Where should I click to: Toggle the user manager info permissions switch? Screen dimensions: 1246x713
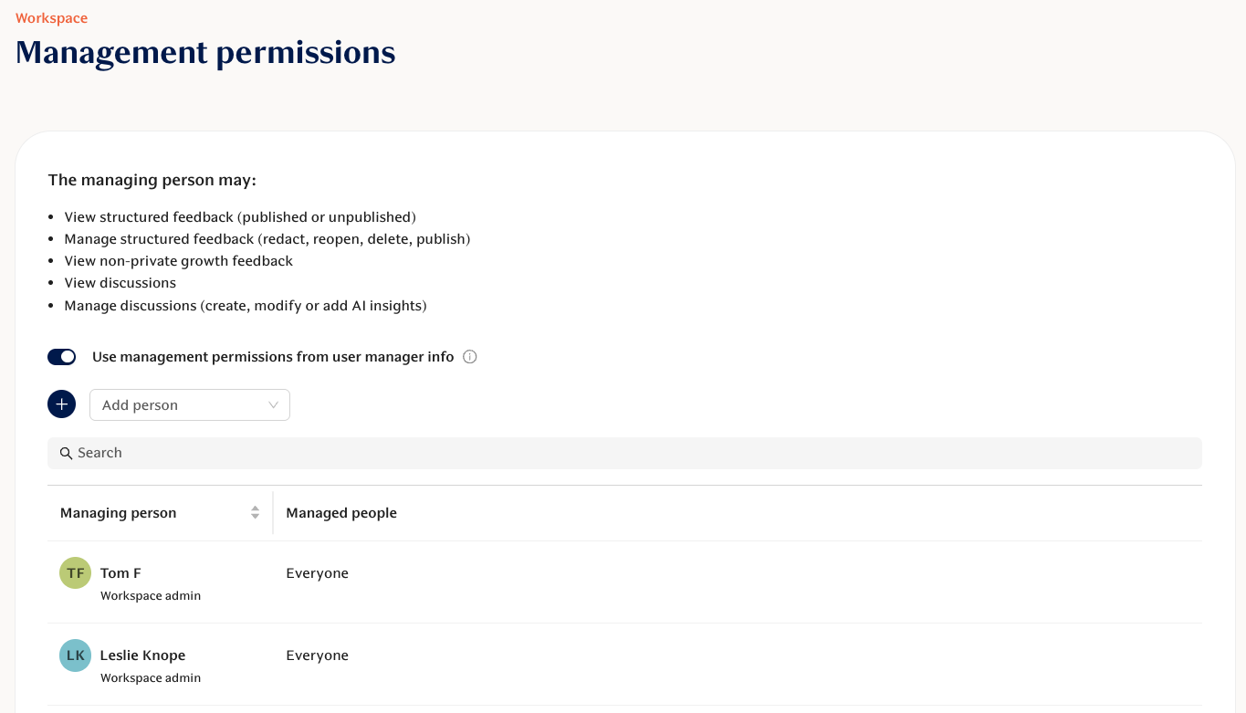(x=61, y=357)
